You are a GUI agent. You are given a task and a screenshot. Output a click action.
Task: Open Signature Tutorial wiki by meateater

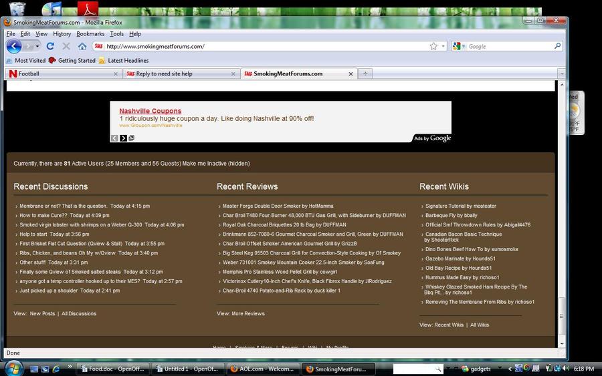(x=461, y=206)
